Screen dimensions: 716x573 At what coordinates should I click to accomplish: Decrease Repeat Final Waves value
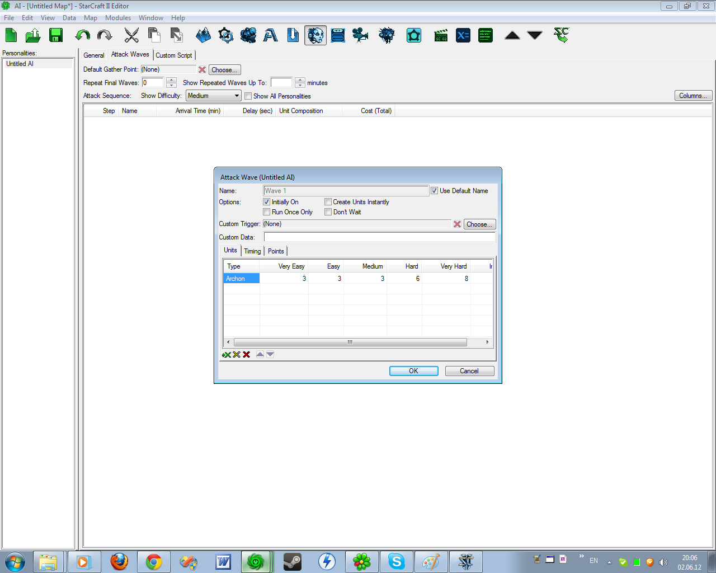click(x=171, y=85)
